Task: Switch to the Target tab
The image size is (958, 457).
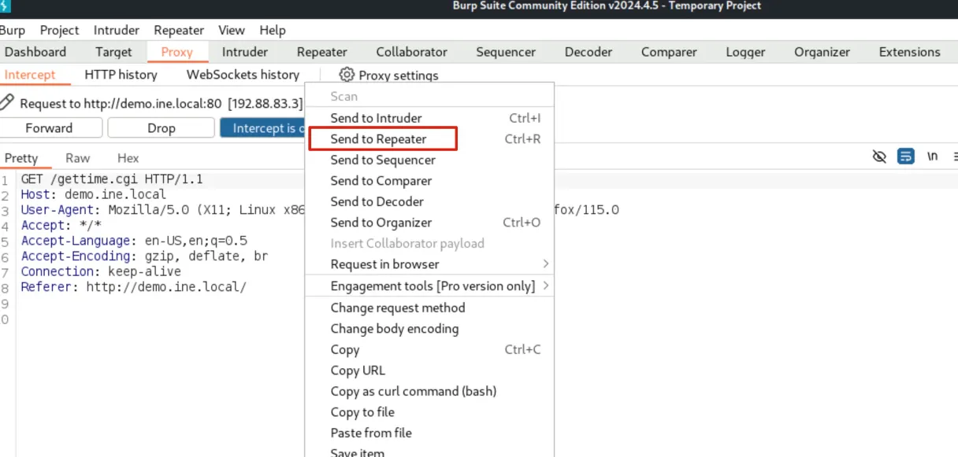Action: pos(113,52)
